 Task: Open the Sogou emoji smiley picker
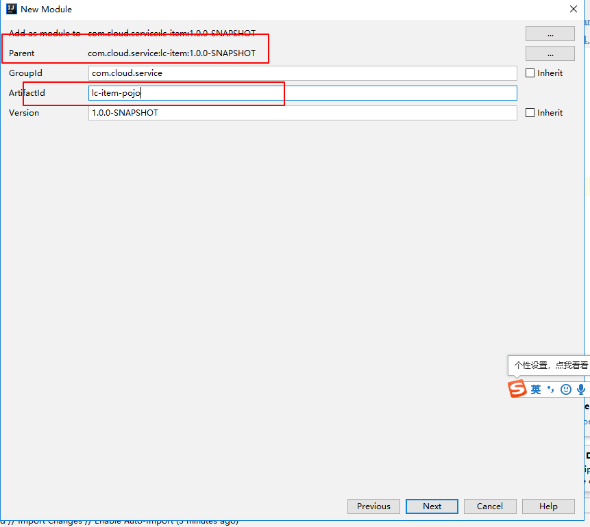(565, 389)
